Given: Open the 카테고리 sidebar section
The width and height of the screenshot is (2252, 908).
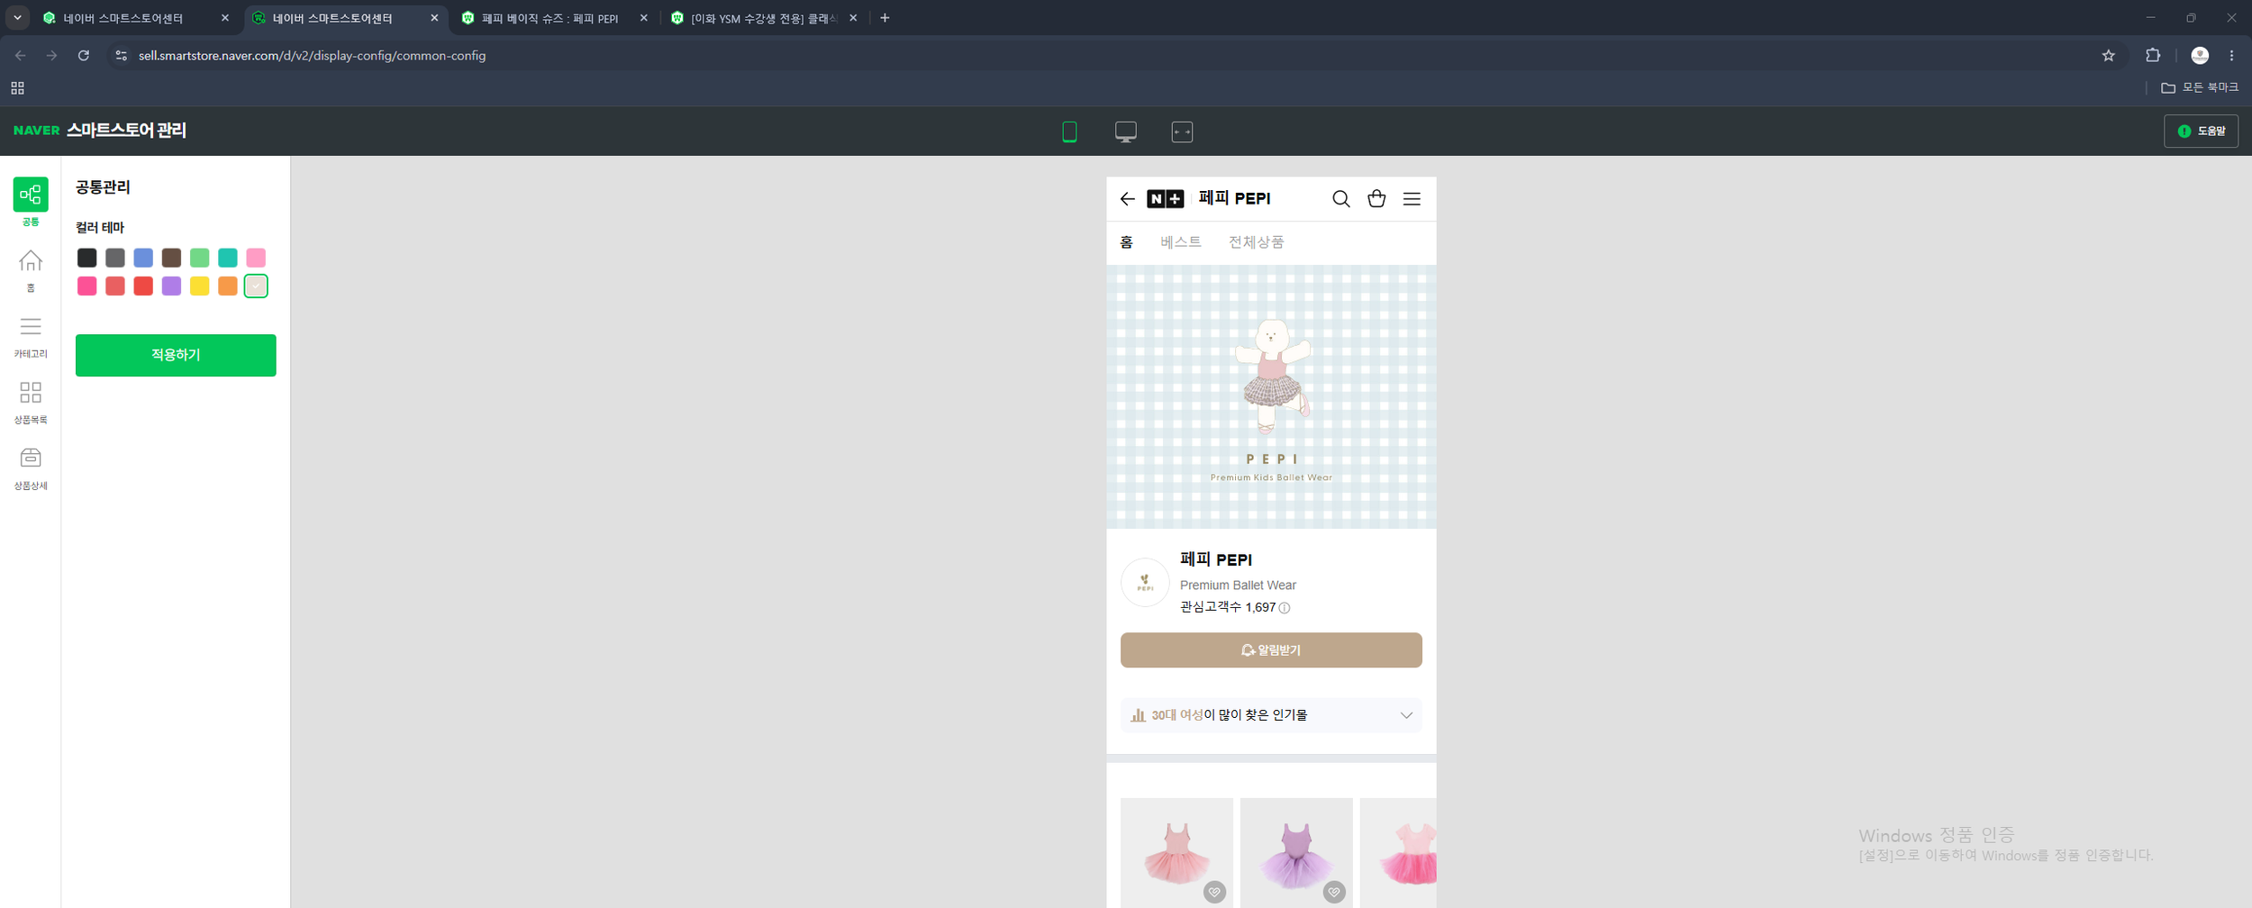Looking at the screenshot, I should click(x=31, y=337).
